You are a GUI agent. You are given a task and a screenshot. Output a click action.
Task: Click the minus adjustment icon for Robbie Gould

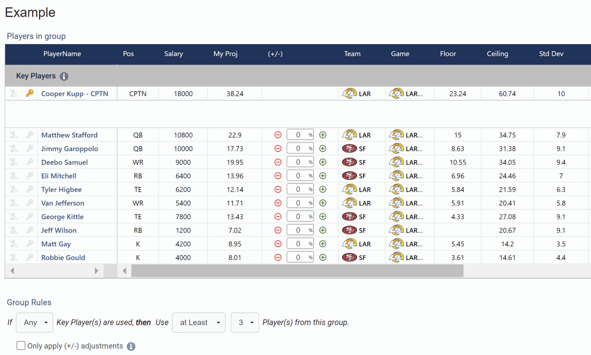[x=278, y=257]
